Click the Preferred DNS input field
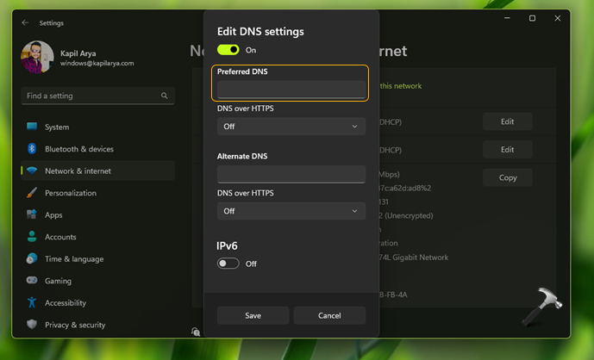594x360 pixels. tap(291, 89)
